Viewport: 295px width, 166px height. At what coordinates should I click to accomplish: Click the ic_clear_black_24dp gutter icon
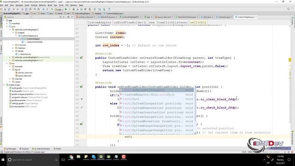[82, 99]
